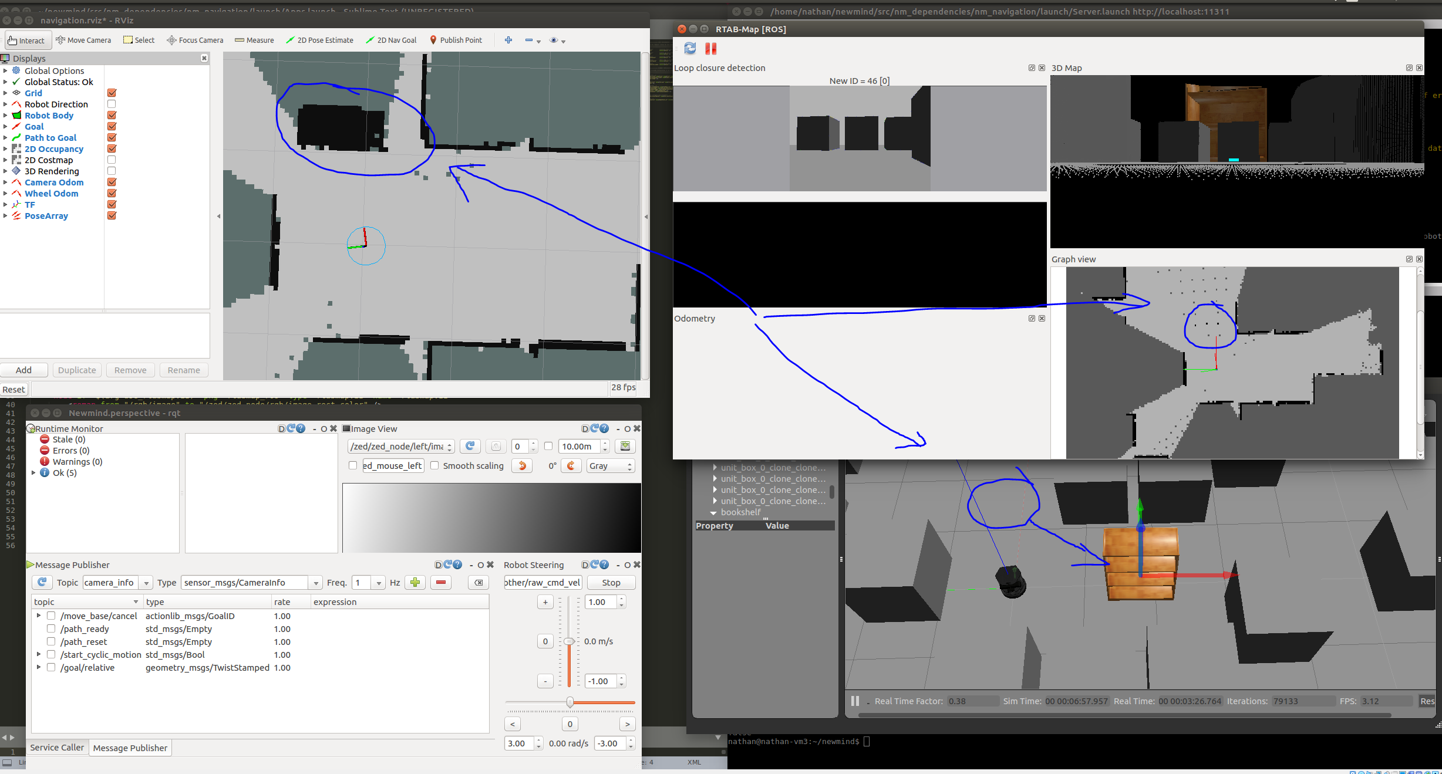
Task: Select the Measure tool in RViz toolbar
Action: click(254, 40)
